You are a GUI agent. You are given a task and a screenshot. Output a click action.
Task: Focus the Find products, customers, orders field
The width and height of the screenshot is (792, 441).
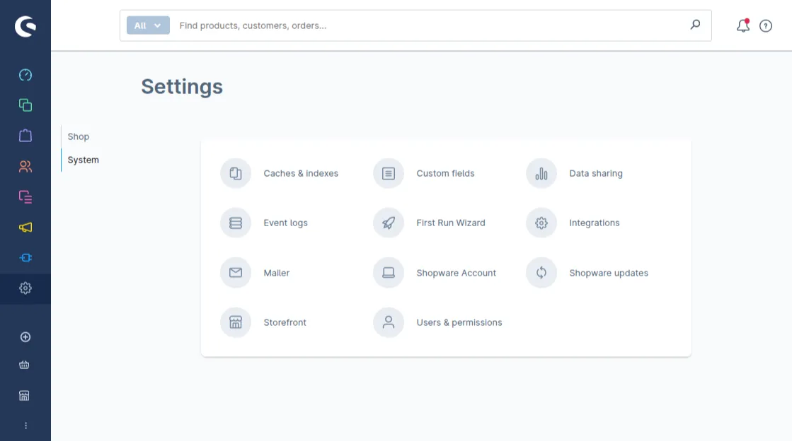430,25
